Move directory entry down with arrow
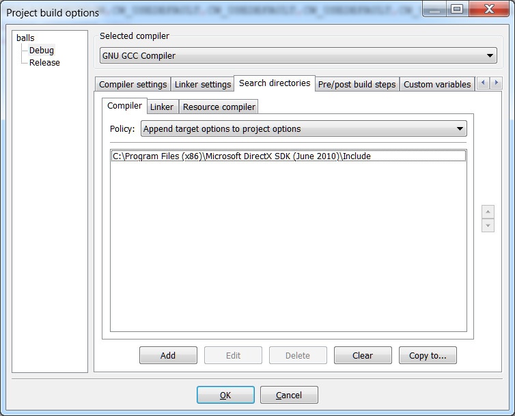The height and width of the screenshot is (416, 515). (488, 225)
